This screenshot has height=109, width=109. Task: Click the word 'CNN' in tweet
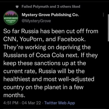[x=10, y=39]
